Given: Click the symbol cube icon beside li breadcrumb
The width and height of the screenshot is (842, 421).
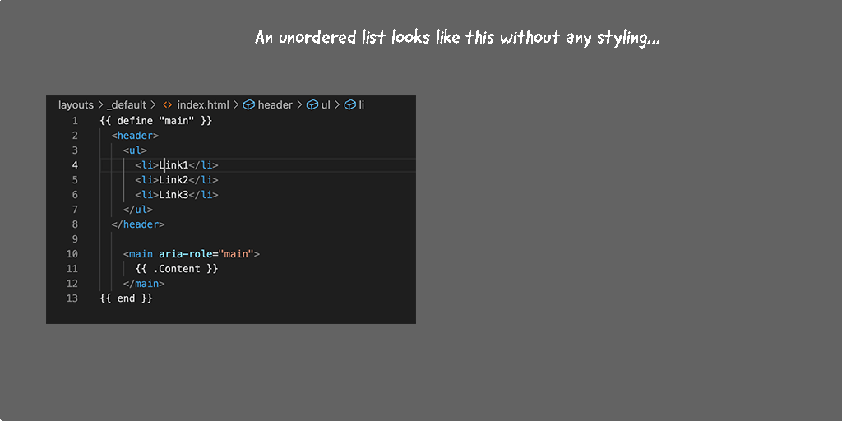Looking at the screenshot, I should coord(349,105).
